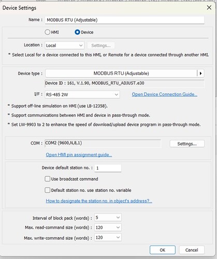Expand Interval of block pack dropdown

click(x=108, y=218)
